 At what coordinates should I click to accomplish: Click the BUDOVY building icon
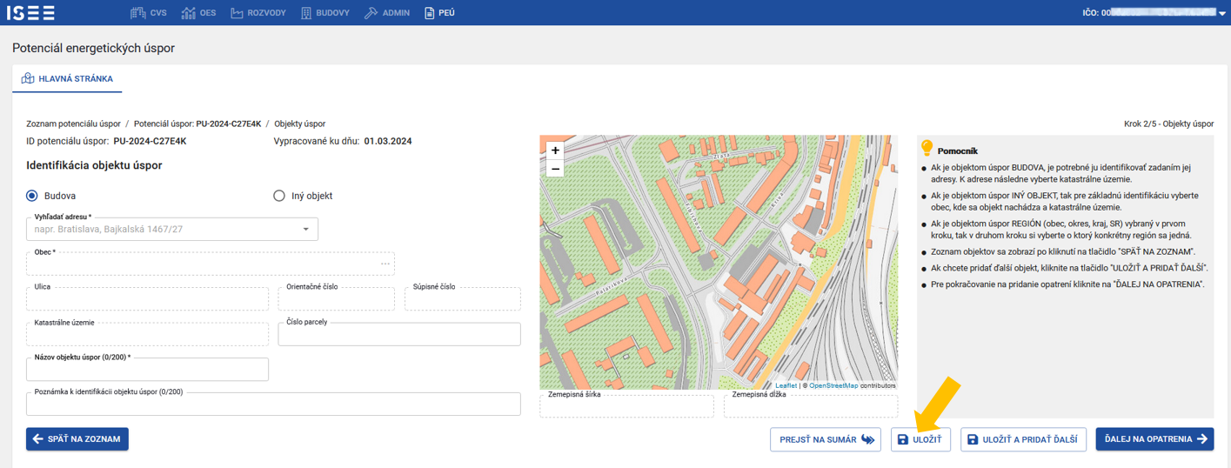(306, 13)
